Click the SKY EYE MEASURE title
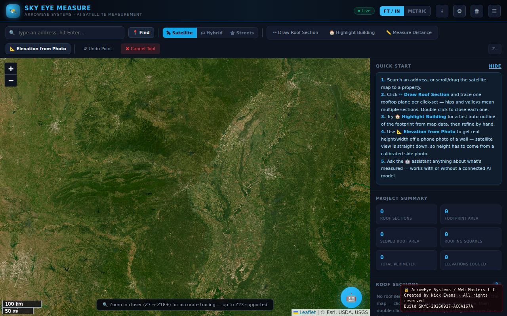The width and height of the screenshot is (507, 316). tap(58, 8)
